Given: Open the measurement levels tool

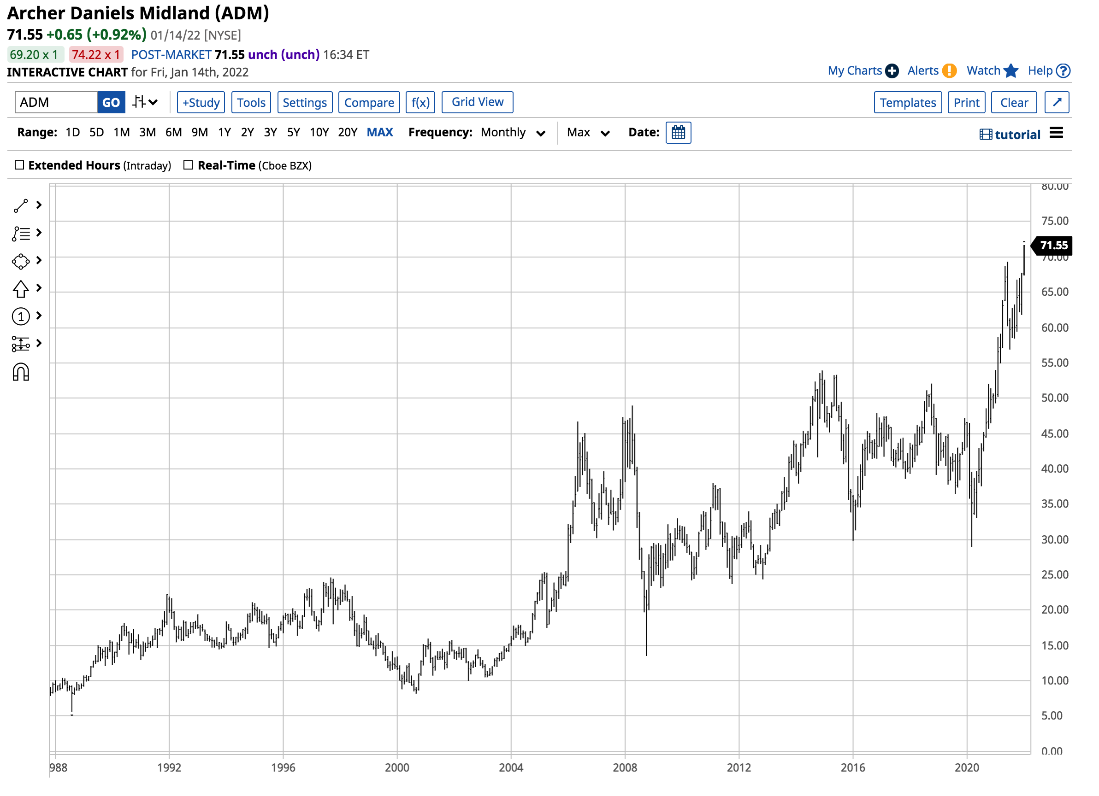Looking at the screenshot, I should [21, 345].
